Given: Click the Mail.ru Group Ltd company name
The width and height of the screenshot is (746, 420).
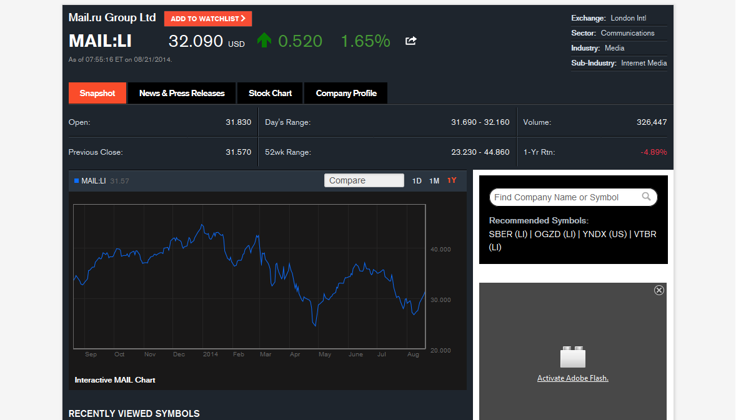Looking at the screenshot, I should [112, 17].
